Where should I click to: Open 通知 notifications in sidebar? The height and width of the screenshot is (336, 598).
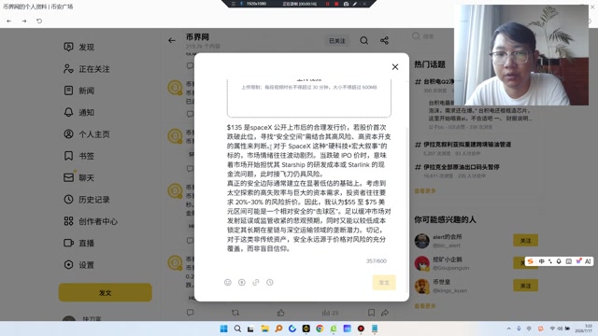pos(78,112)
